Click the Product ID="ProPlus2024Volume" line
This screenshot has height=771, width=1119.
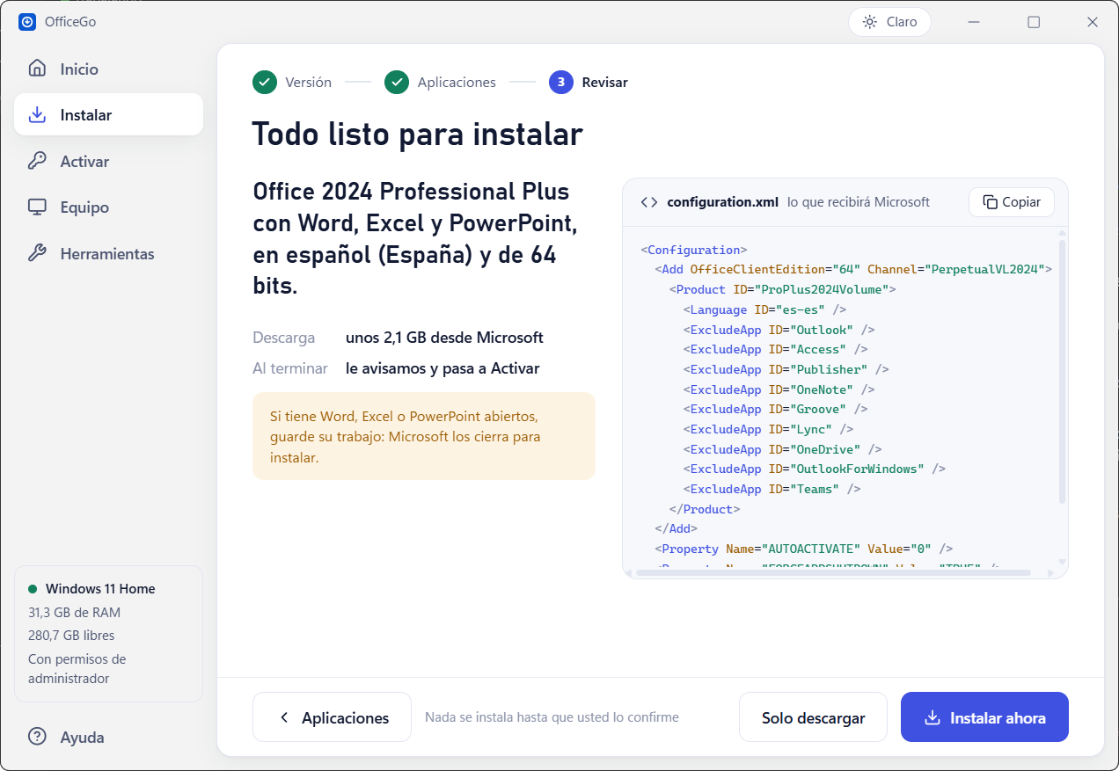click(x=782, y=289)
